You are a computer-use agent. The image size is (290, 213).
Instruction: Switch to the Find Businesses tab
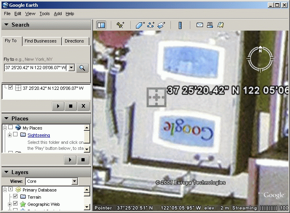[41, 41]
